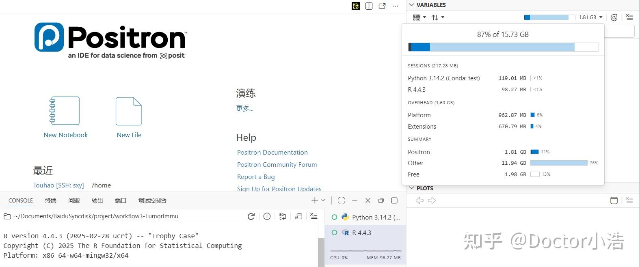640x267 pixels.
Task: Click the Extensions 670.79 MB row
Action: (x=503, y=126)
